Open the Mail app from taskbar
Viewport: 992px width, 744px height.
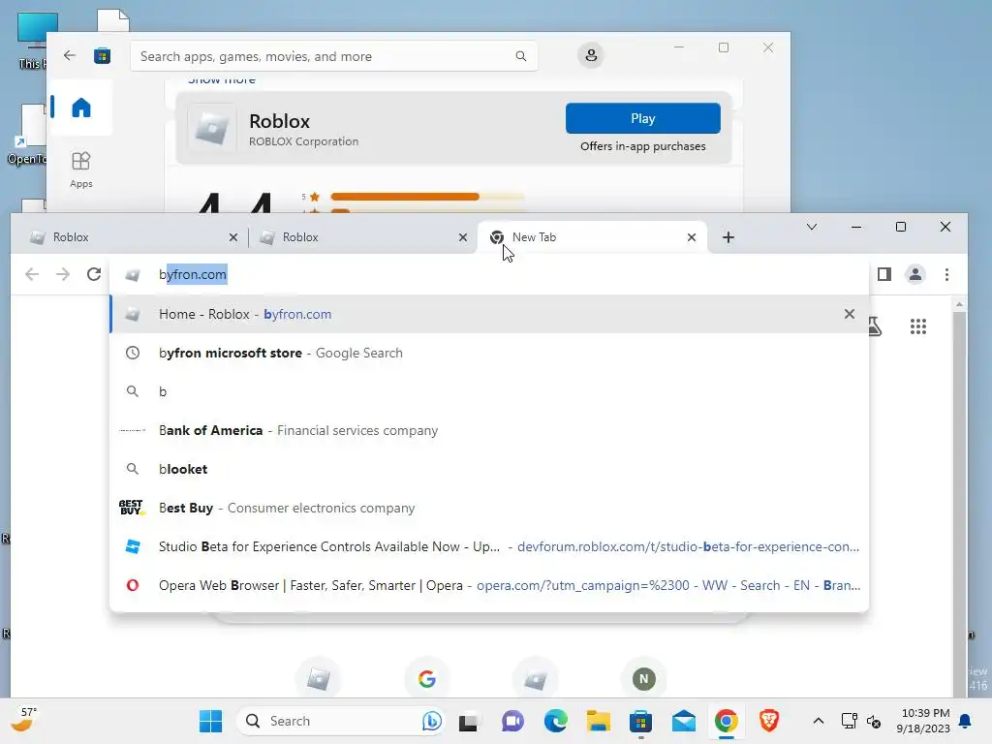point(683,721)
